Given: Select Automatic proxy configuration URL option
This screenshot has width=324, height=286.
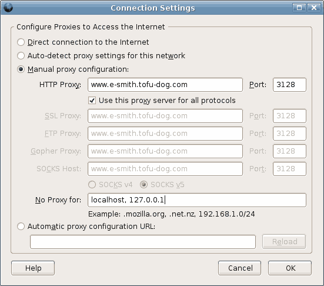Looking at the screenshot, I should tap(21, 227).
